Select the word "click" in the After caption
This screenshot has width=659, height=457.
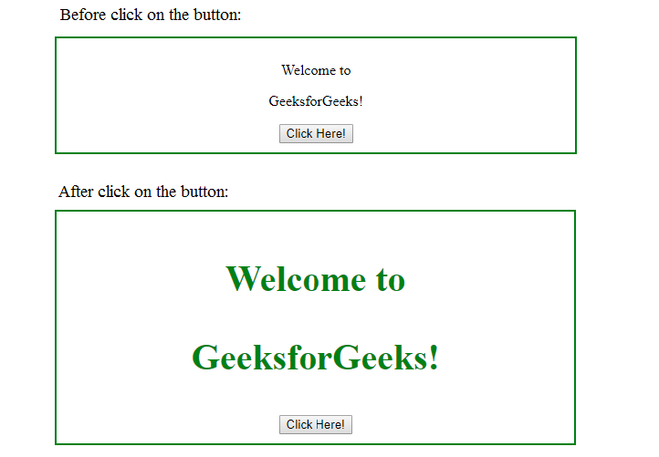[114, 192]
